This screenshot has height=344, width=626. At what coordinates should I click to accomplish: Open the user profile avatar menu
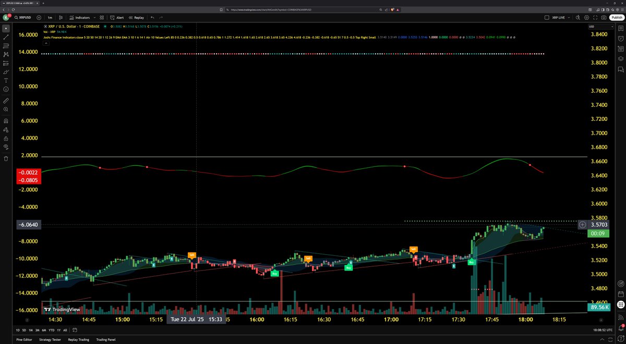point(6,17)
